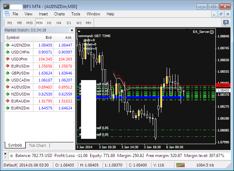Sort Market Watch by Ask column

coord(64,37)
